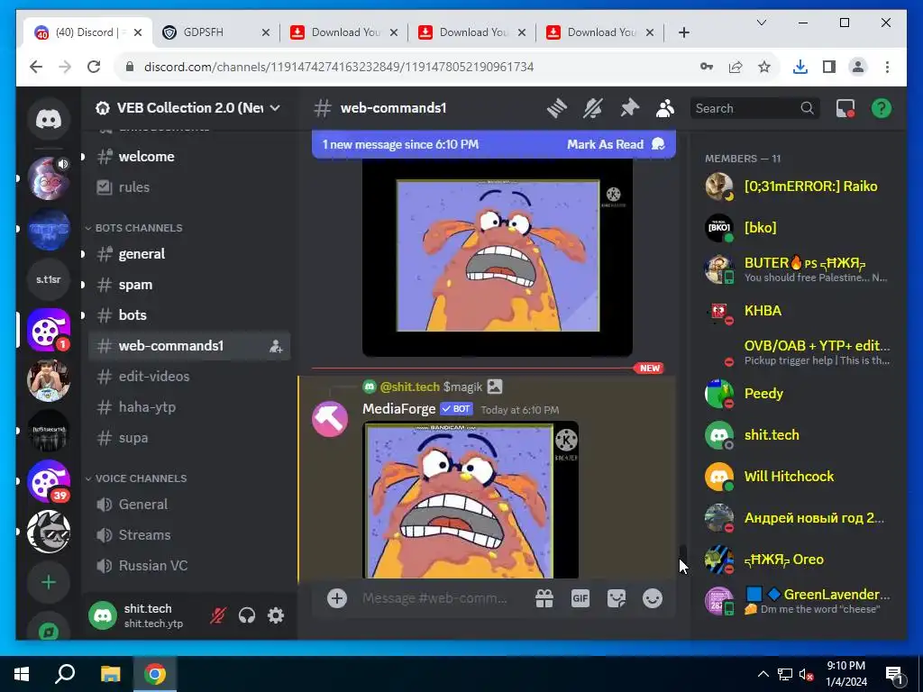Open File Explorer from taskbar
This screenshot has width=923, height=692.
pos(110,674)
